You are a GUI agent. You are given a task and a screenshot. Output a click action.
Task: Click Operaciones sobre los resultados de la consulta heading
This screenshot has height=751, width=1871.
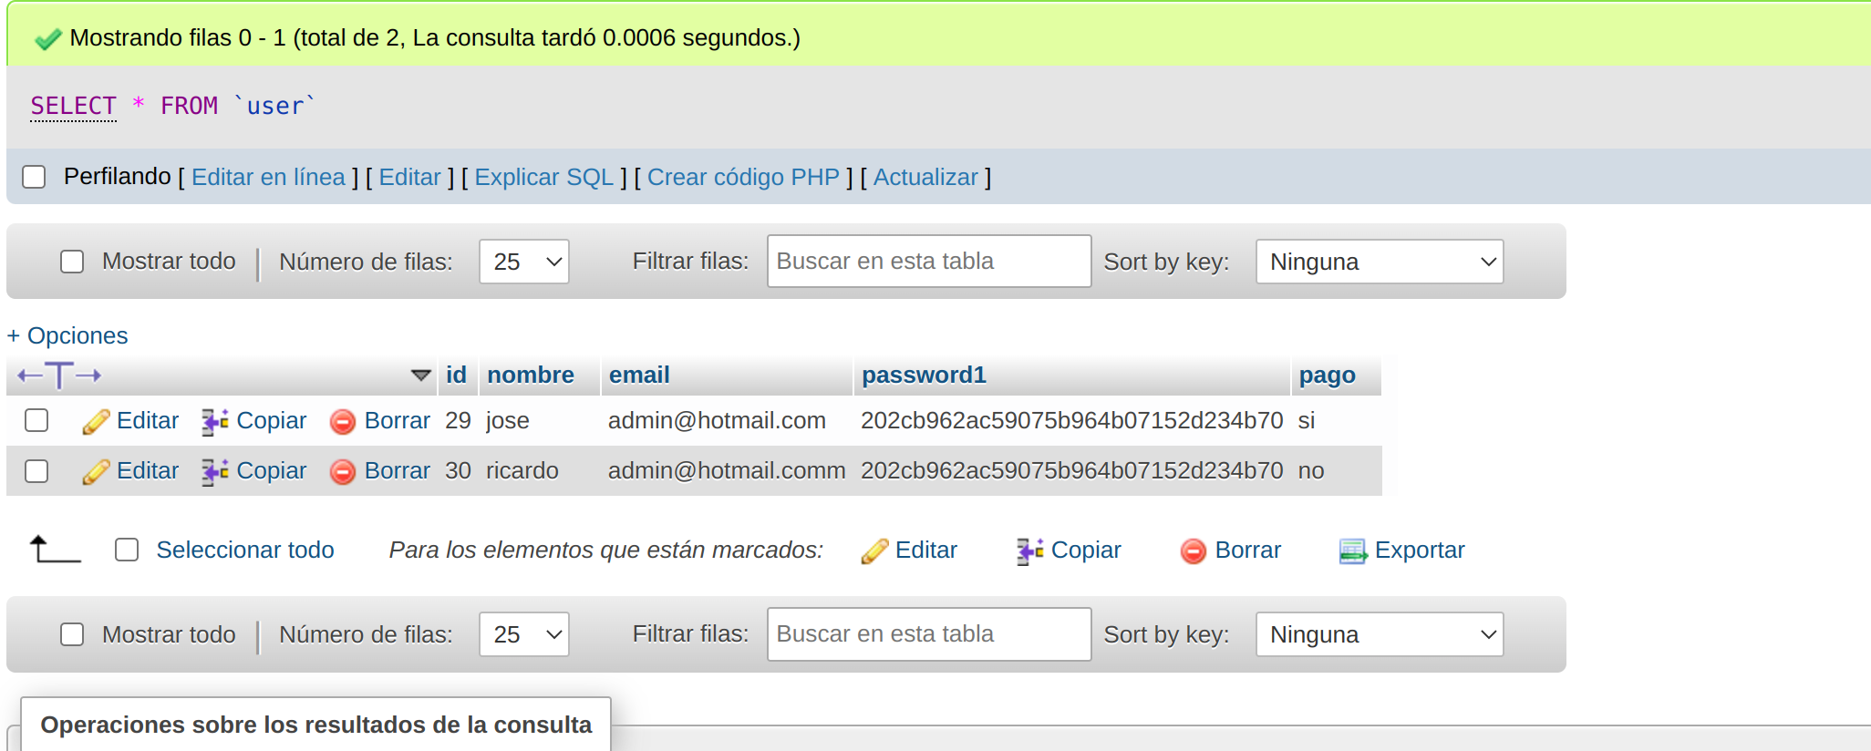pyautogui.click(x=316, y=725)
